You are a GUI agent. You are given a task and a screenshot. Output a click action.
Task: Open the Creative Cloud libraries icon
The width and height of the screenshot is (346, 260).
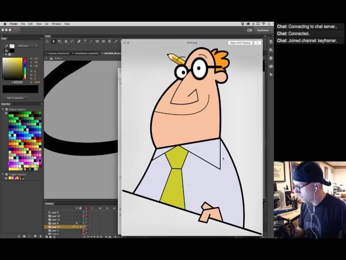click(x=271, y=66)
